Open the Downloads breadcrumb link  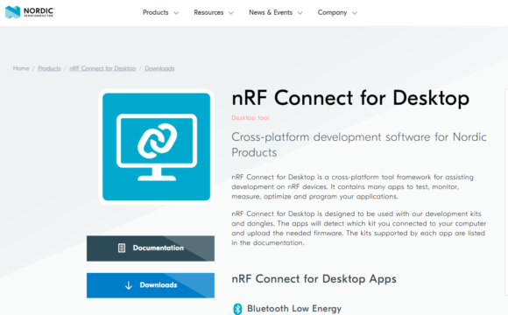(159, 68)
